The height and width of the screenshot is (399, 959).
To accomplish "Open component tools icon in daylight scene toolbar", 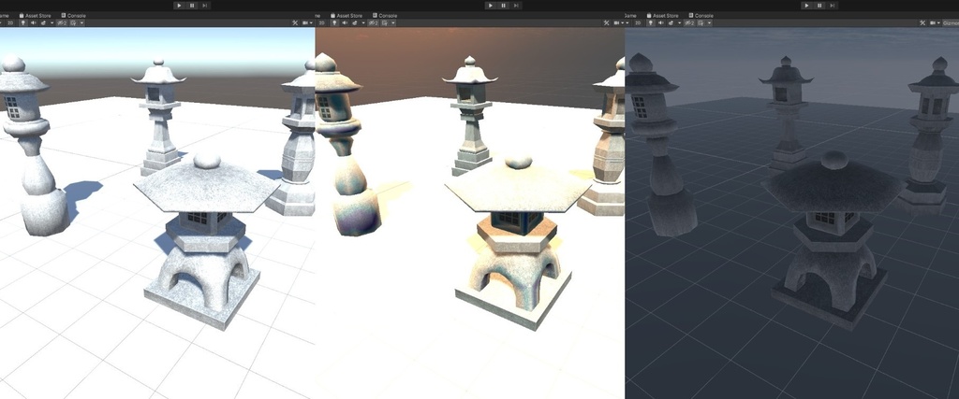I will click(x=295, y=22).
